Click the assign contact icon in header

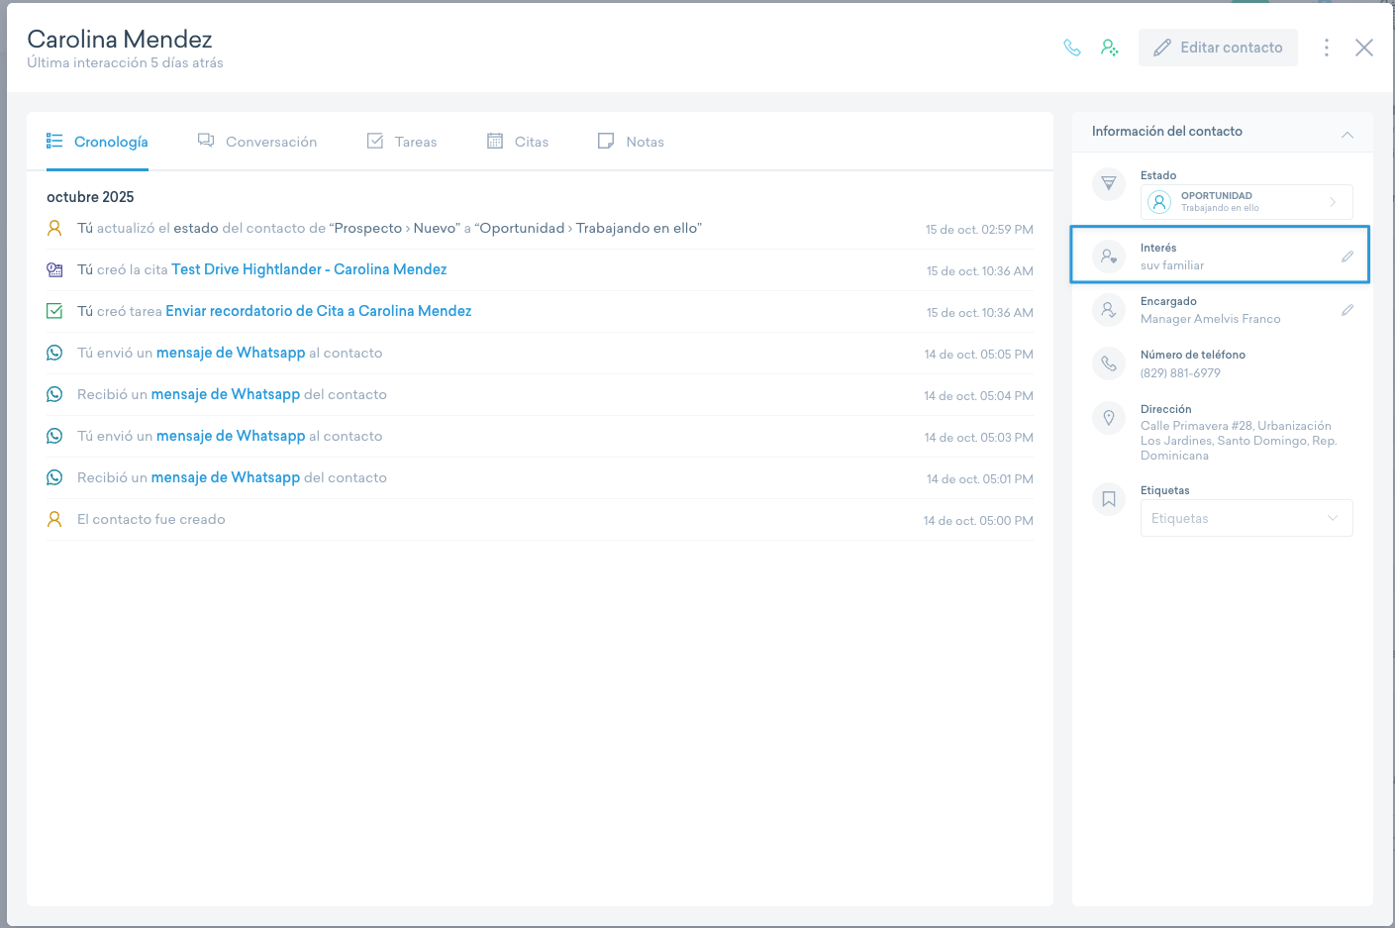click(x=1110, y=48)
